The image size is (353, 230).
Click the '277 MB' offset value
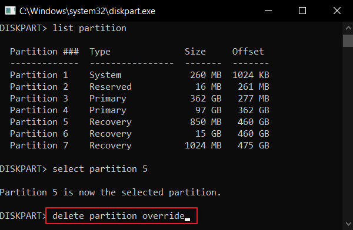[x=254, y=99]
